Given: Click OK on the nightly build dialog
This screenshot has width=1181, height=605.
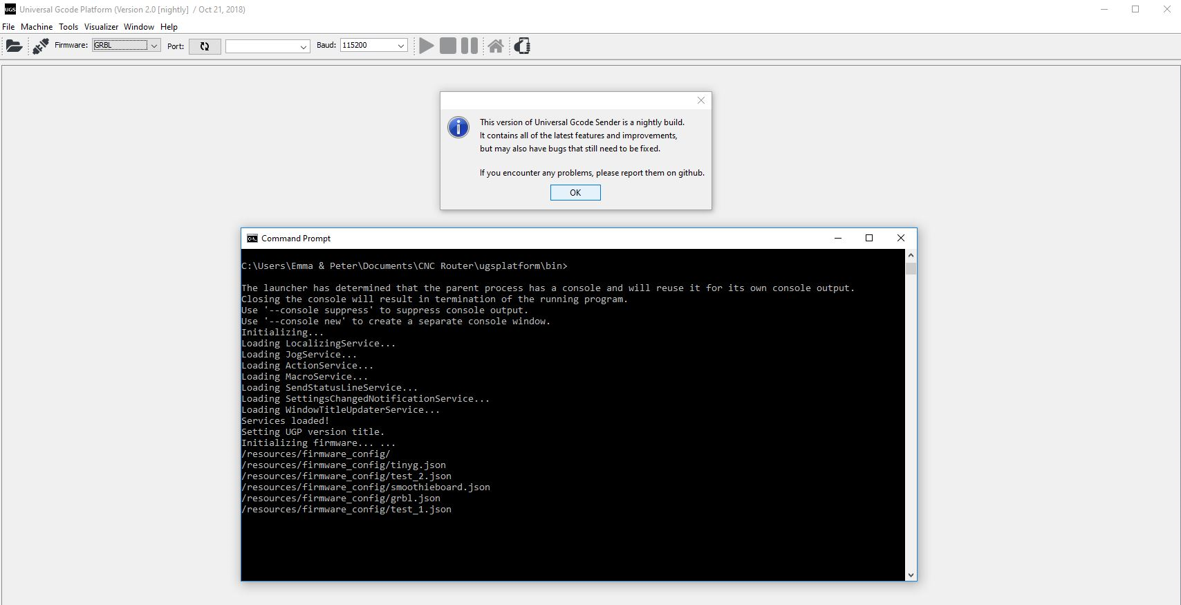Looking at the screenshot, I should 575,193.
